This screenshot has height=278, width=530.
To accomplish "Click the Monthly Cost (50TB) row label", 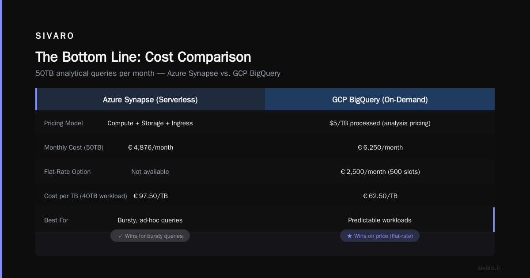I will pyautogui.click(x=74, y=147).
